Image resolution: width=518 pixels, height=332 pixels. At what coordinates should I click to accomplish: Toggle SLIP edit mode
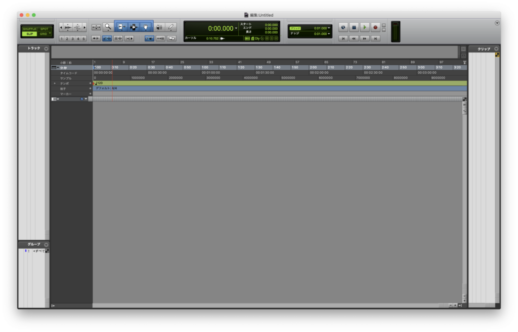tap(29, 34)
